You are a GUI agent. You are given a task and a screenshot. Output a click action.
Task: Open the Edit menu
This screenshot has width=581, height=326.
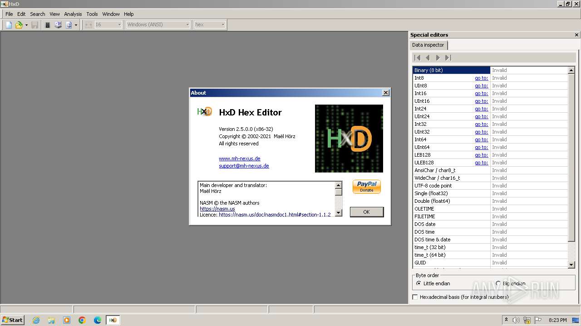click(21, 14)
